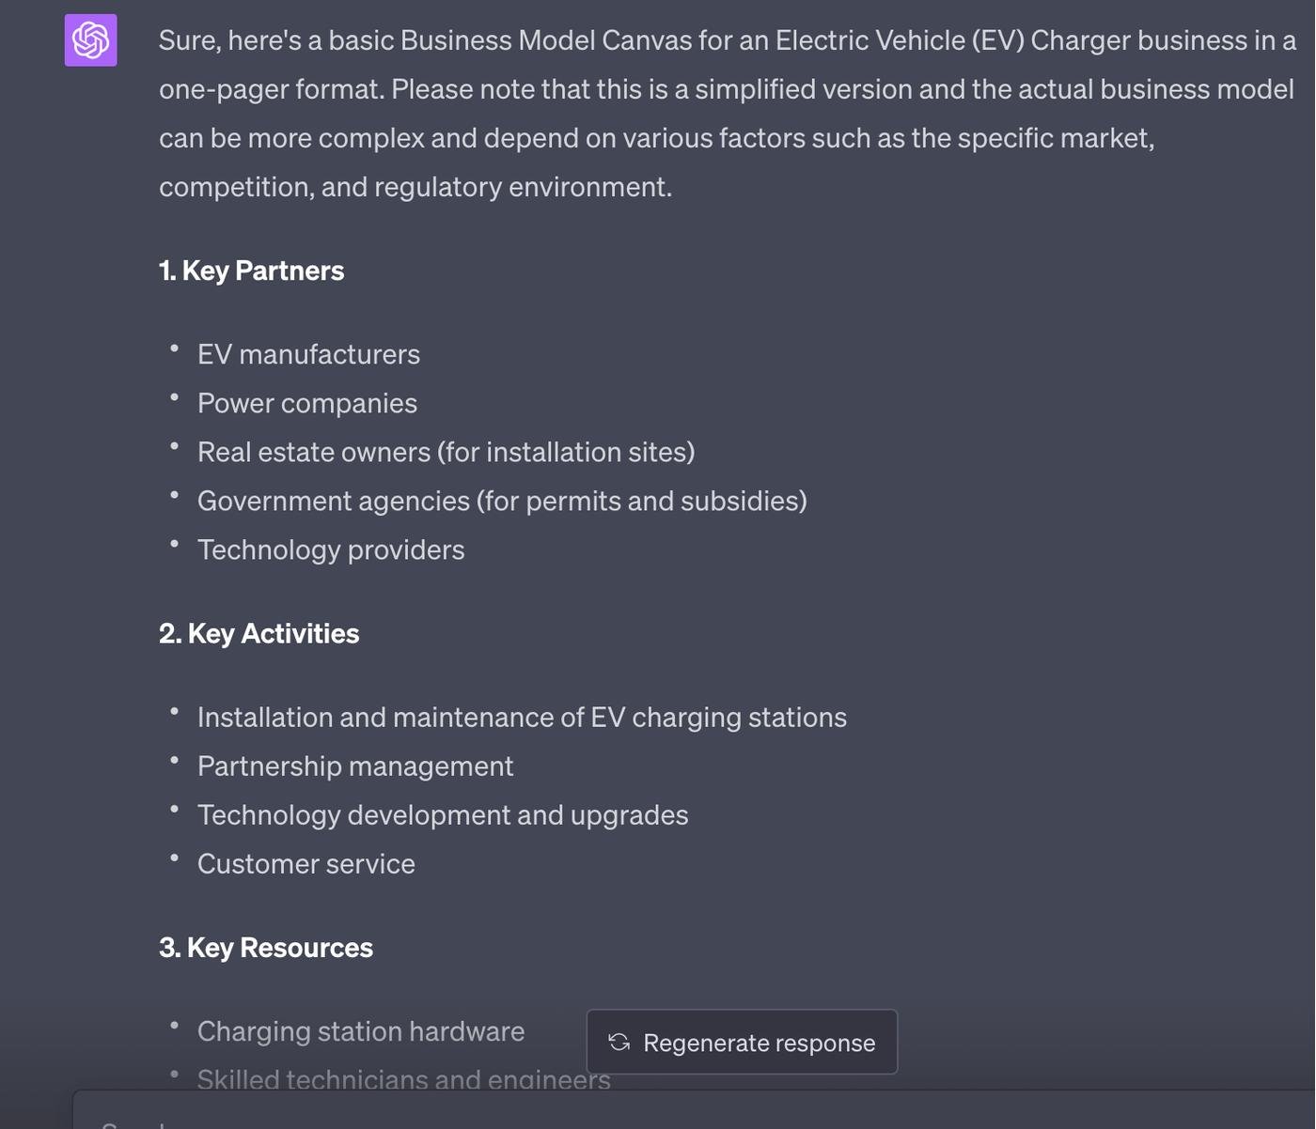Image resolution: width=1316 pixels, height=1129 pixels.
Task: Select the Power companies list item
Action: click(x=306, y=403)
